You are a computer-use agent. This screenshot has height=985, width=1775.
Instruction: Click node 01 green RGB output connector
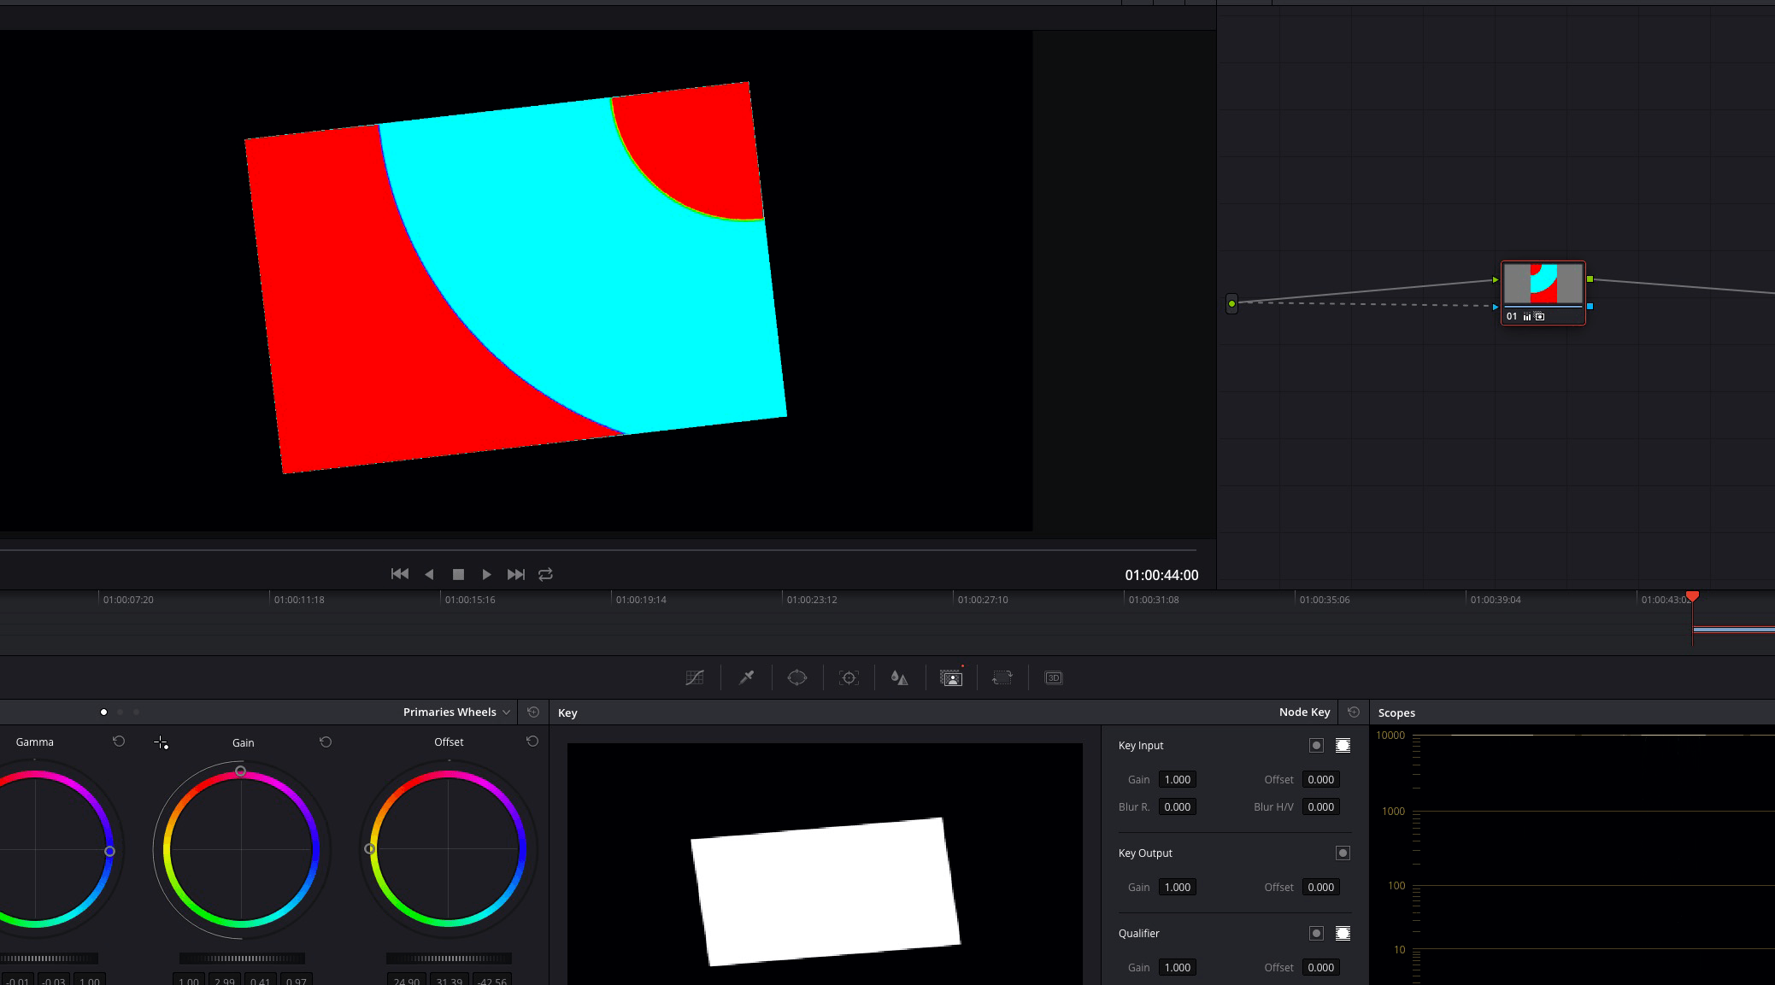coord(1590,279)
